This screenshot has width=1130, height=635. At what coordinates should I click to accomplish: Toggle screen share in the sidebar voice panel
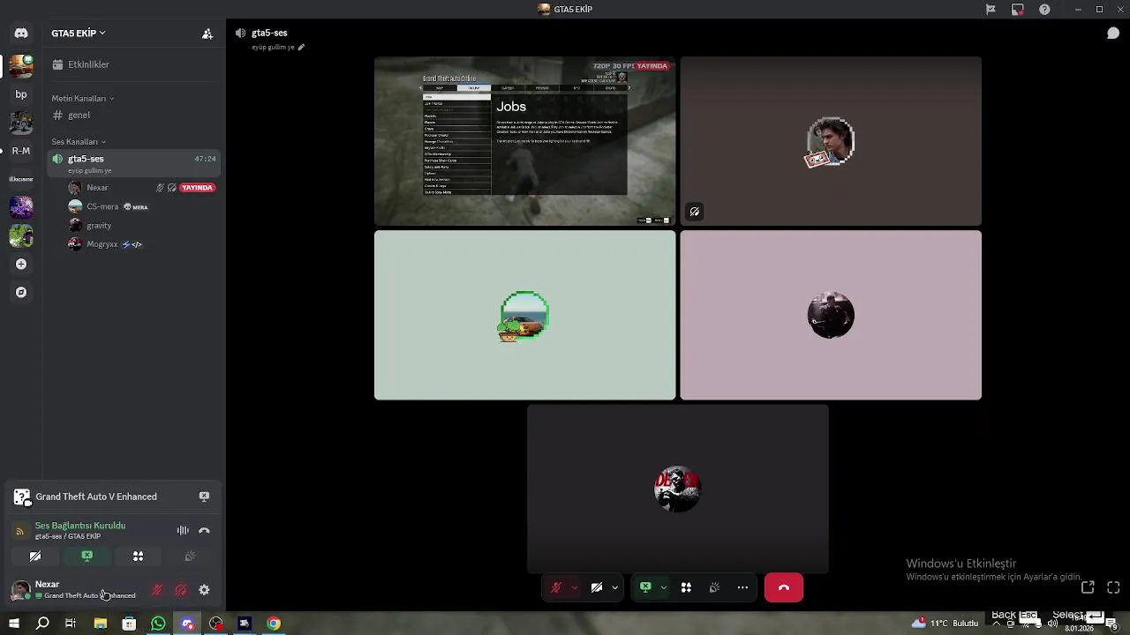tap(87, 557)
